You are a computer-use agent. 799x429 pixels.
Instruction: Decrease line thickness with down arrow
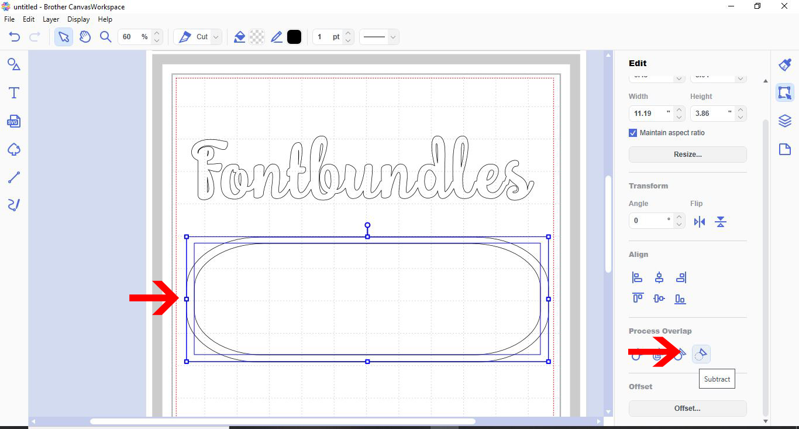click(348, 41)
